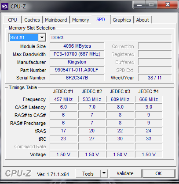Screen dimensions: 179x184
Task: Click the Week/Year value 38 / 11
Action: (155, 78)
